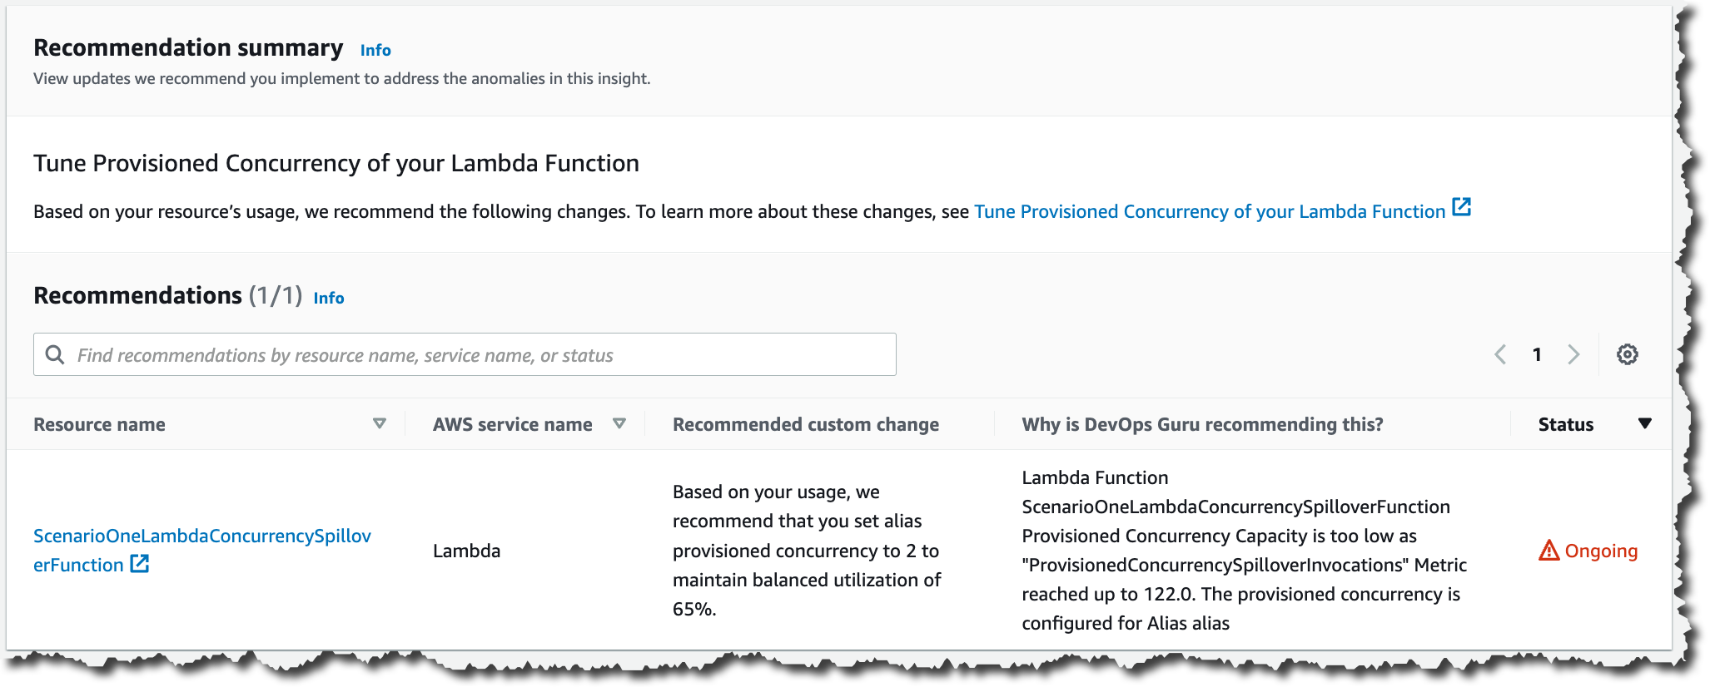The height and width of the screenshot is (687, 1710).
Task: Select page number 1 in pagination
Action: (x=1537, y=354)
